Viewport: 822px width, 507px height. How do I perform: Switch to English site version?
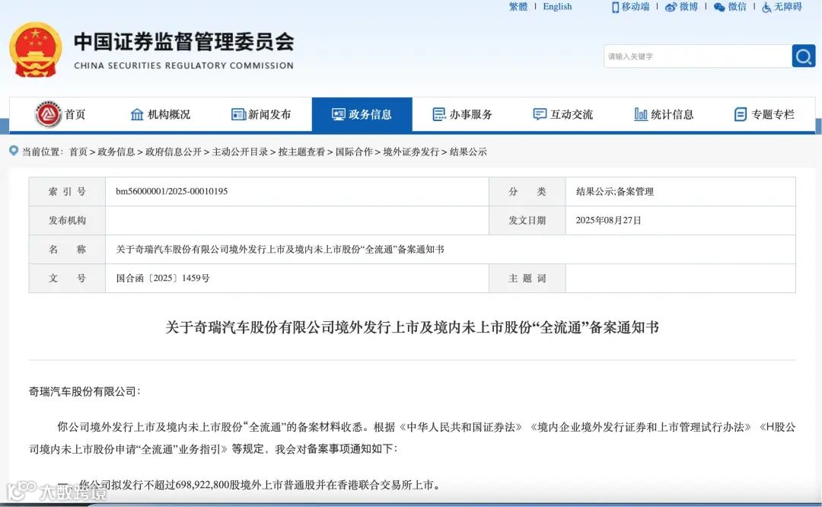[x=557, y=7]
